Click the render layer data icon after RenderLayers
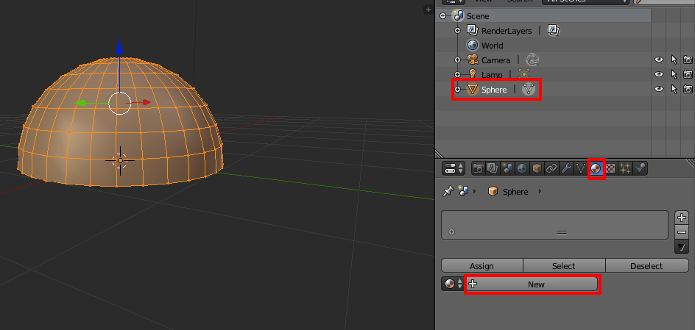The height and width of the screenshot is (330, 695). click(x=553, y=31)
